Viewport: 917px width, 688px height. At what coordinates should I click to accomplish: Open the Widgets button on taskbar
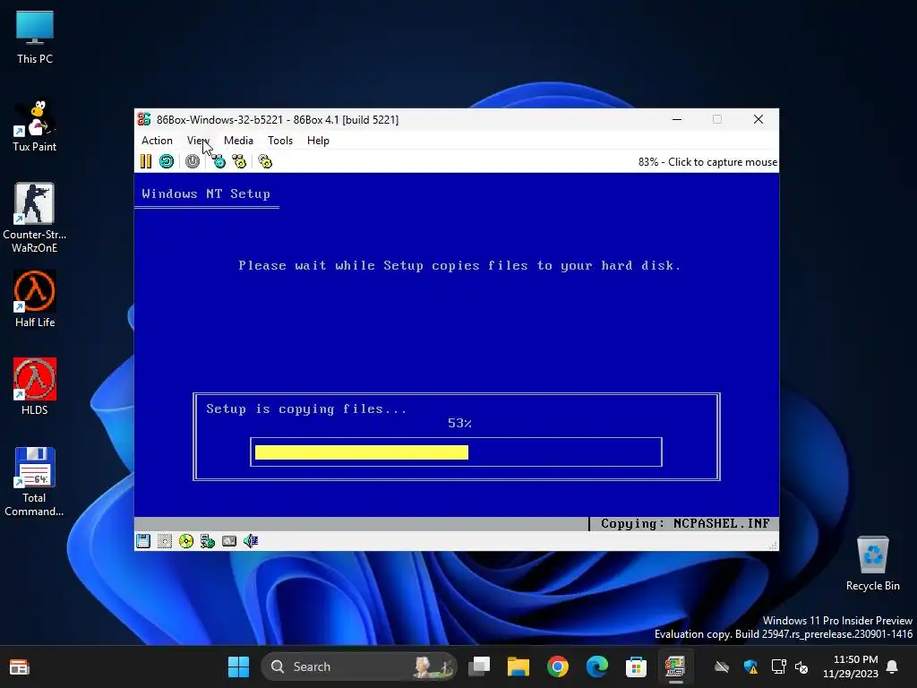click(20, 666)
